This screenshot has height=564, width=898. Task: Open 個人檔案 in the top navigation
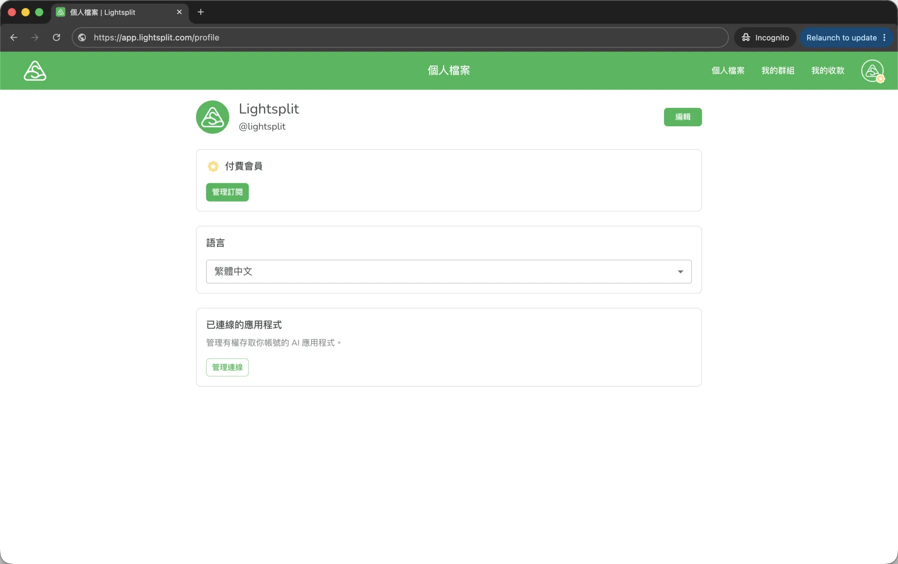click(x=728, y=71)
